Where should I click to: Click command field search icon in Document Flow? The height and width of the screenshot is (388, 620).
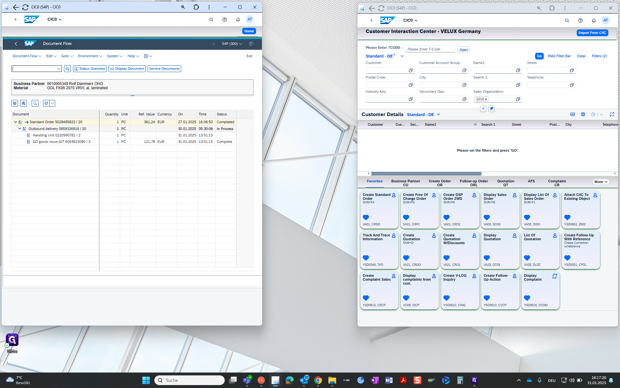[67, 69]
